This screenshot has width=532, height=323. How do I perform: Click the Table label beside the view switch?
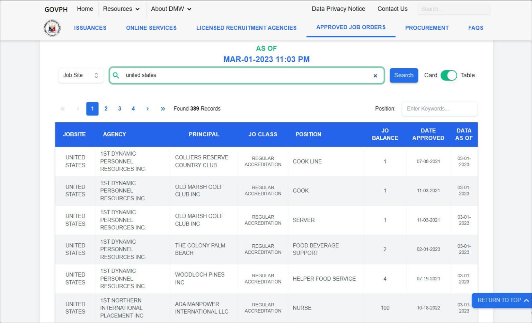point(468,75)
